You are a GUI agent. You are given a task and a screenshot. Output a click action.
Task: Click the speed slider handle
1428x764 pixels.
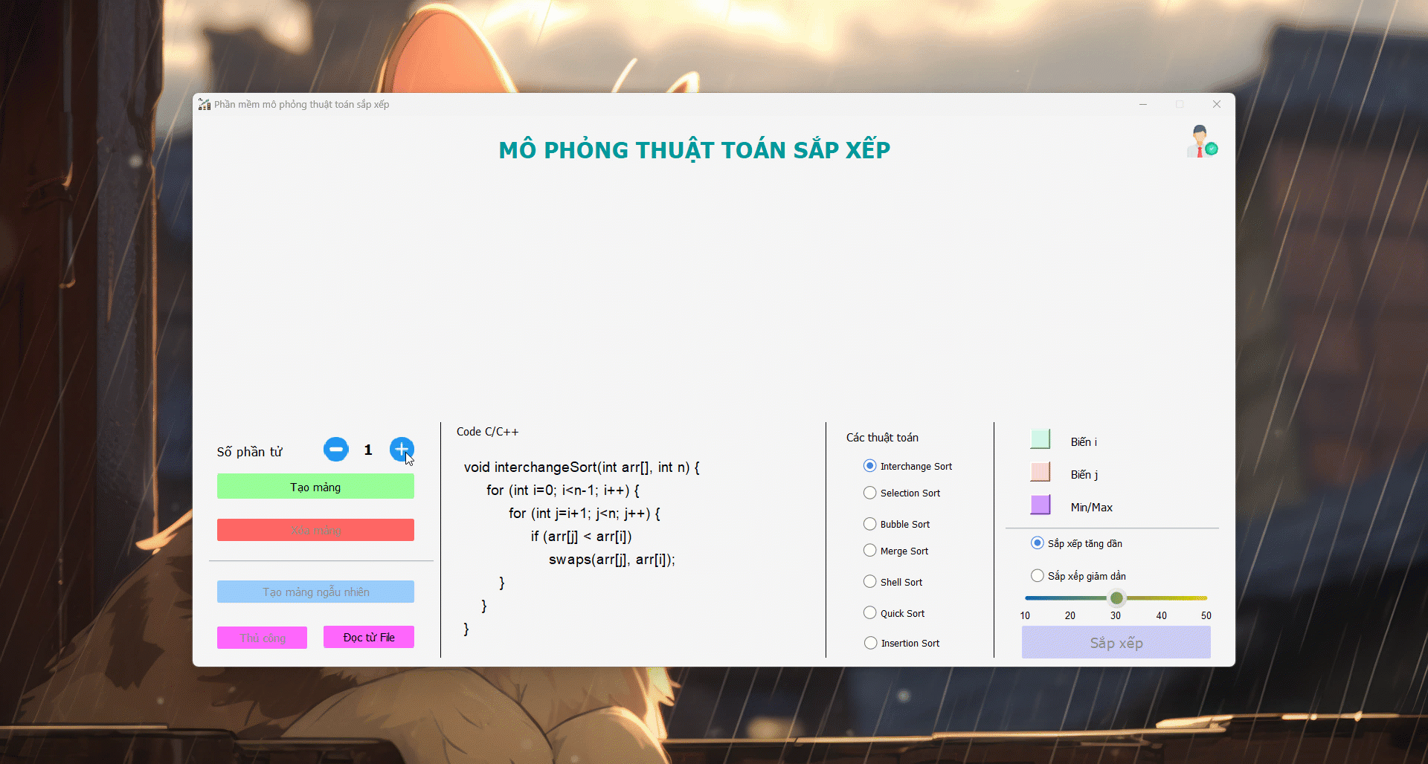pos(1116,598)
